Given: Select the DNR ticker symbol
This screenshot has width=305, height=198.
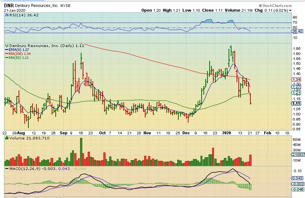Looking at the screenshot, I should pyautogui.click(x=9, y=5).
